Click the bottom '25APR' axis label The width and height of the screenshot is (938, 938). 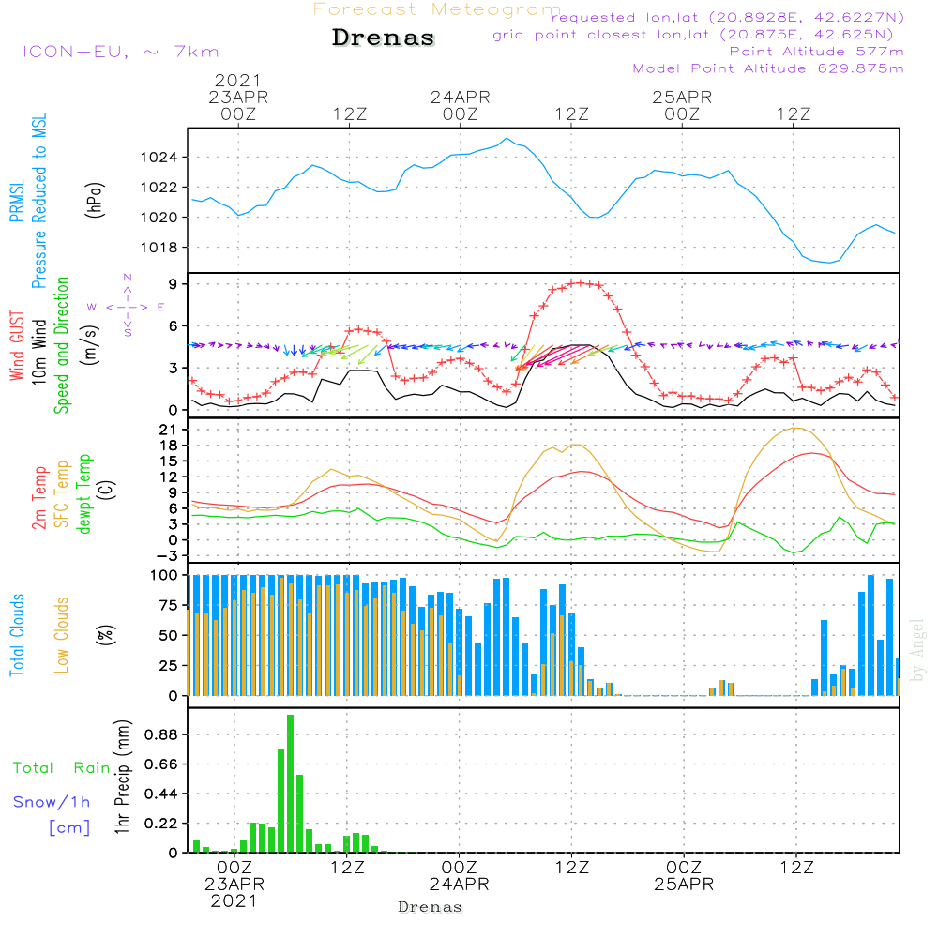coord(684,885)
